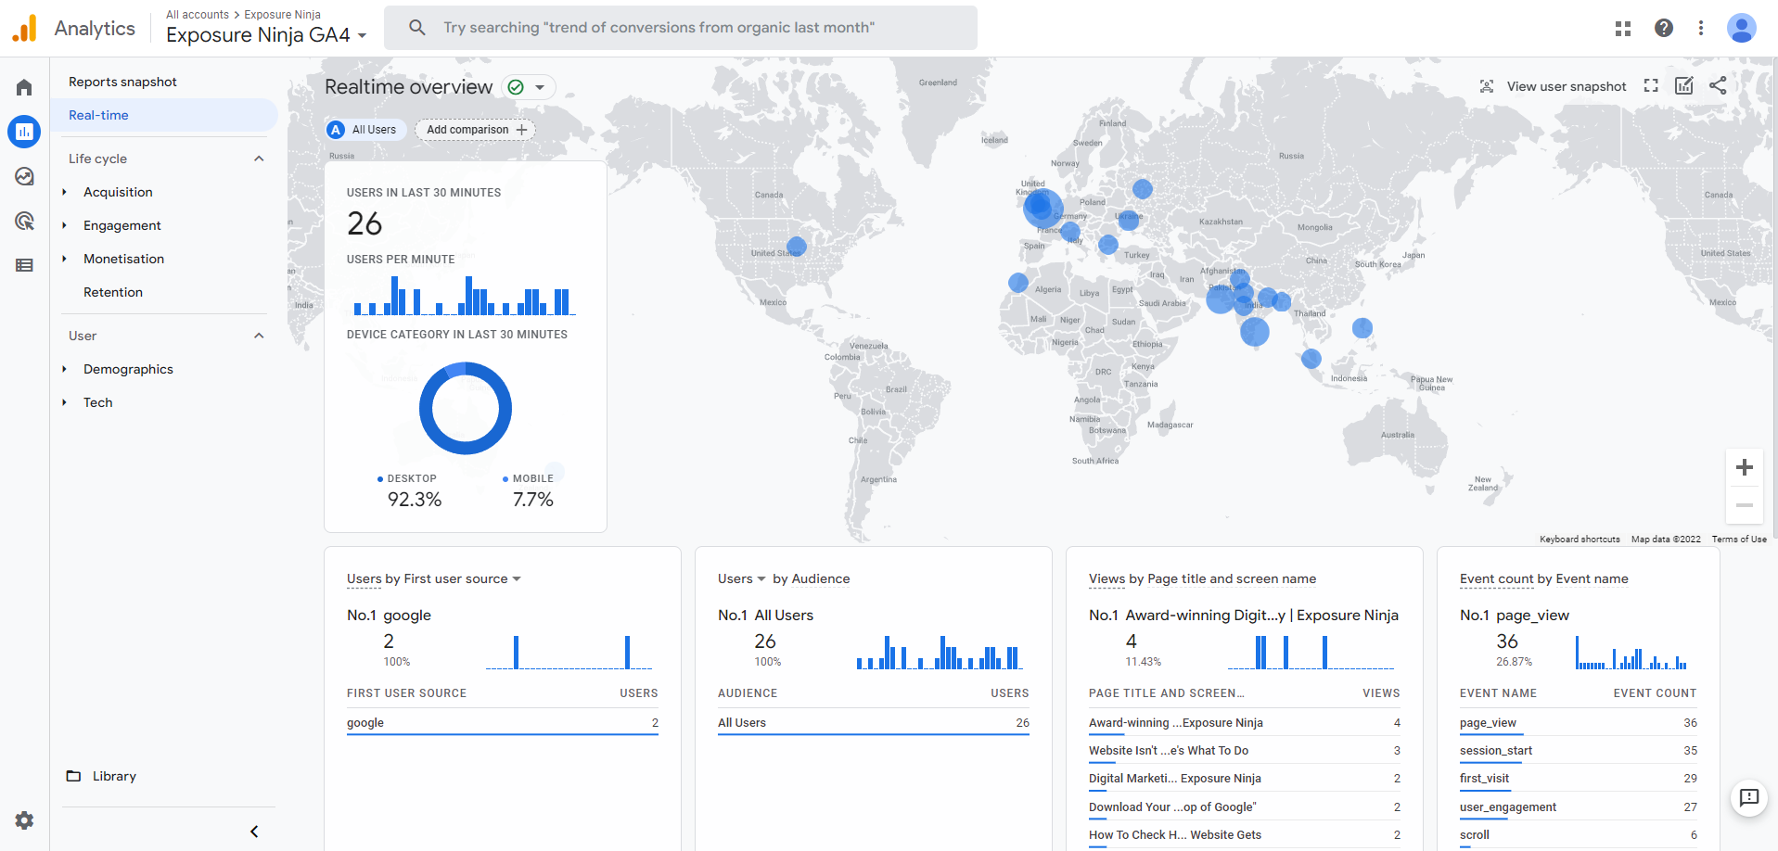Open map Keyboard shortcuts
The image size is (1778, 851).
click(x=1580, y=539)
